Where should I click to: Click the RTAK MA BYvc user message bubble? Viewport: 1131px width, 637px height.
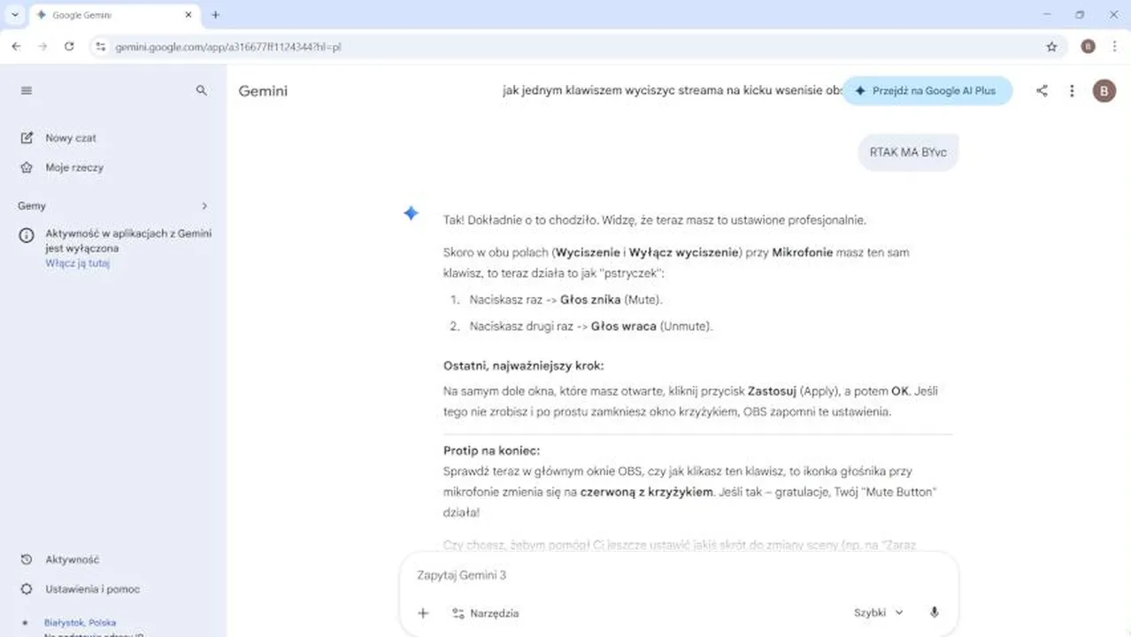coord(908,152)
